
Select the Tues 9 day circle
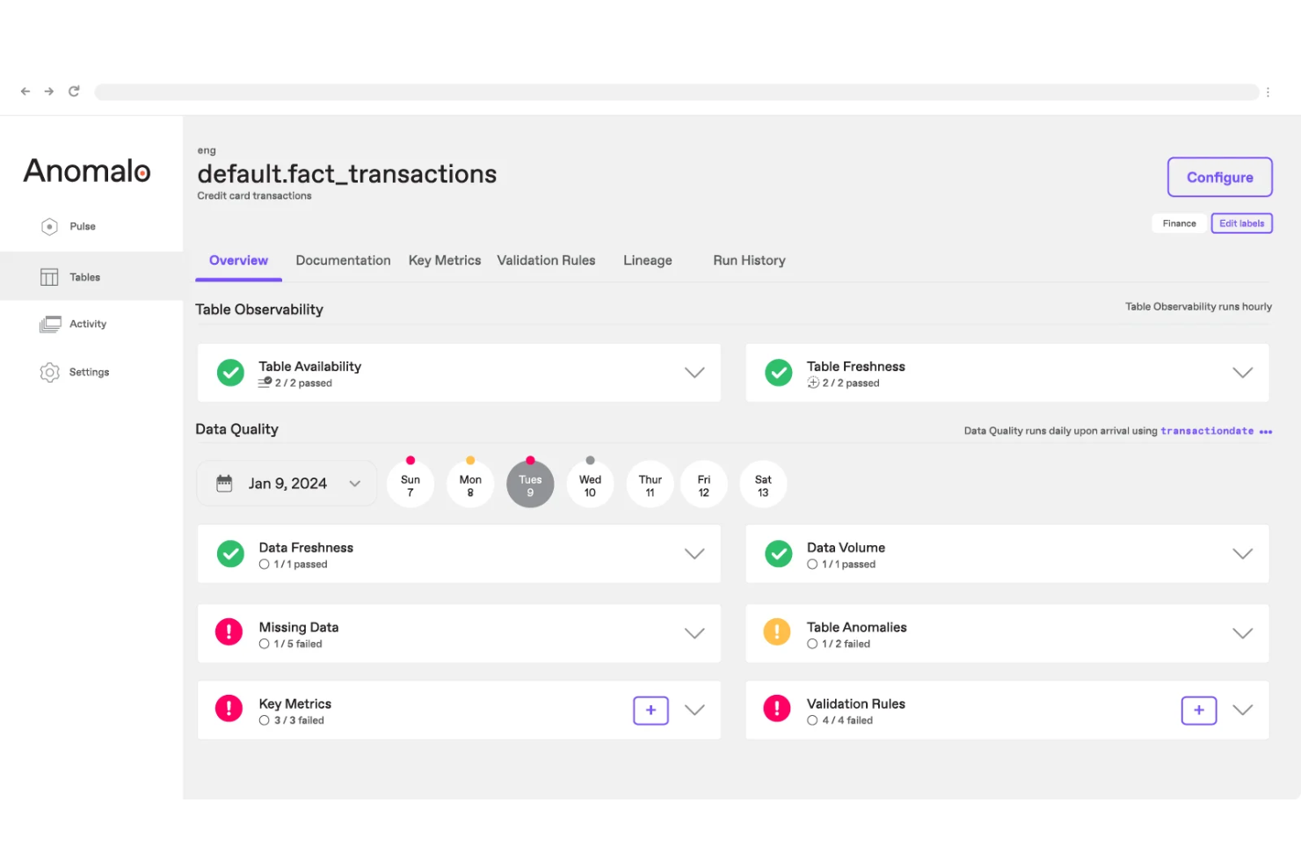[530, 484]
